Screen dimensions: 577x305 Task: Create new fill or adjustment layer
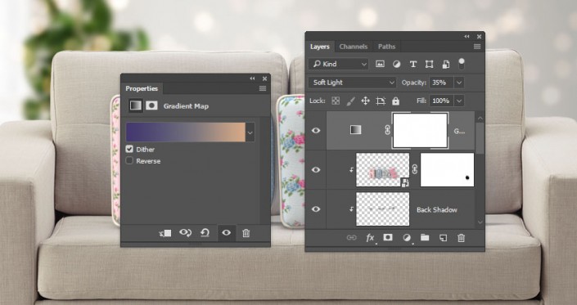tap(407, 238)
